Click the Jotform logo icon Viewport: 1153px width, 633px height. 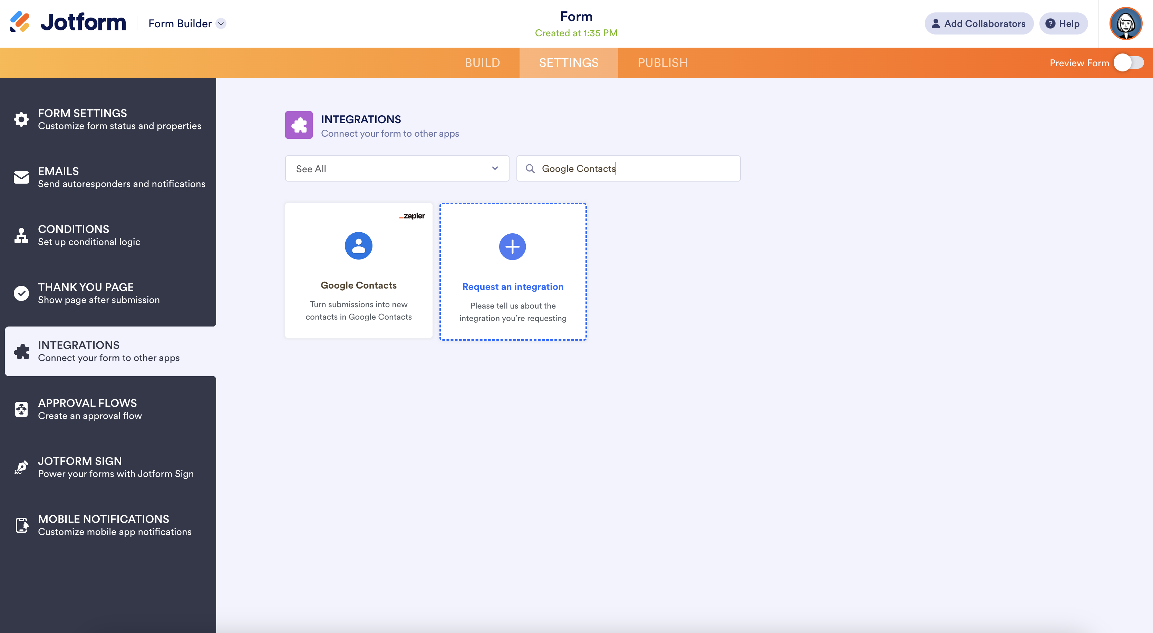pyautogui.click(x=20, y=22)
